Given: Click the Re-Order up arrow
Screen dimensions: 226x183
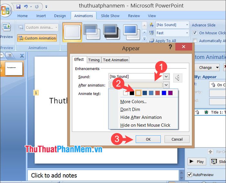Looking at the screenshot, I should coord(210,152).
